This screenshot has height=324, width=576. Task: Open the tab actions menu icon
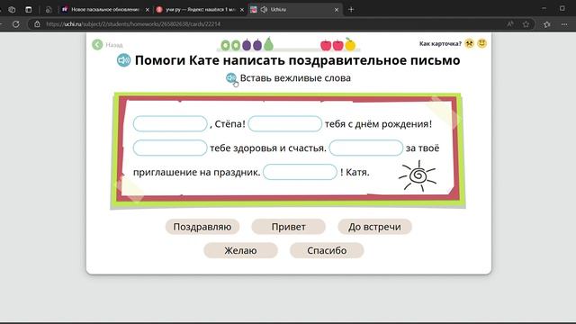pyautogui.click(x=29, y=10)
